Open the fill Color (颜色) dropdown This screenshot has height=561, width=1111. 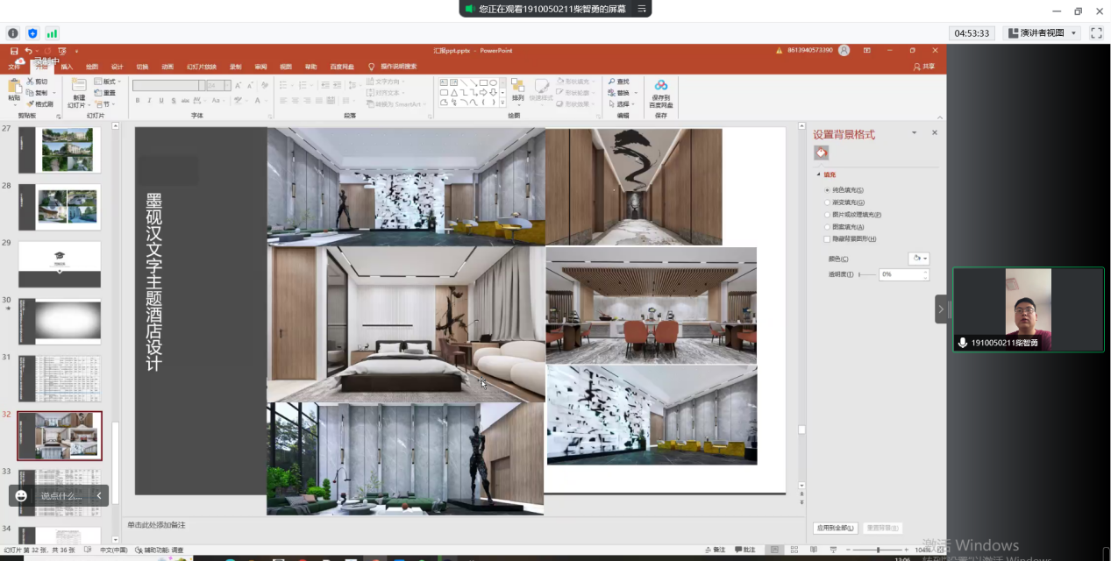(x=918, y=259)
